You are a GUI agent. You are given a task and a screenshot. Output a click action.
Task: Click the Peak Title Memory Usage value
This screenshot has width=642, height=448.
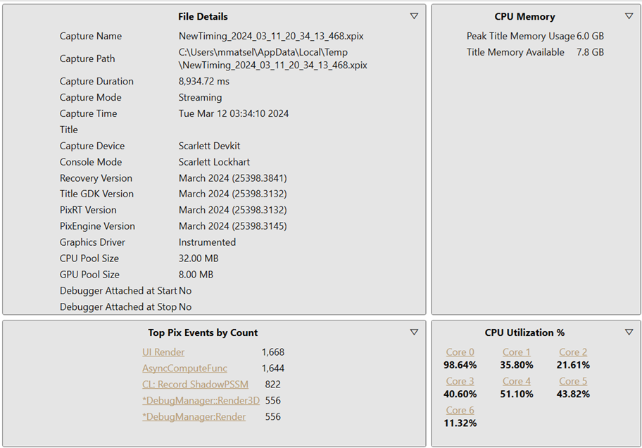pyautogui.click(x=590, y=36)
